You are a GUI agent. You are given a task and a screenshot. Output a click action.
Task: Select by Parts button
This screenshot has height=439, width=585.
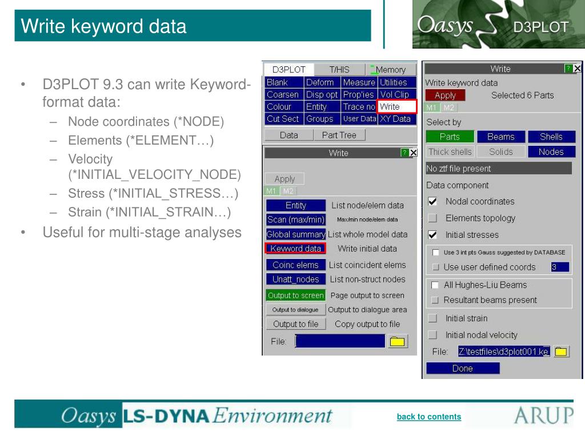(x=450, y=137)
